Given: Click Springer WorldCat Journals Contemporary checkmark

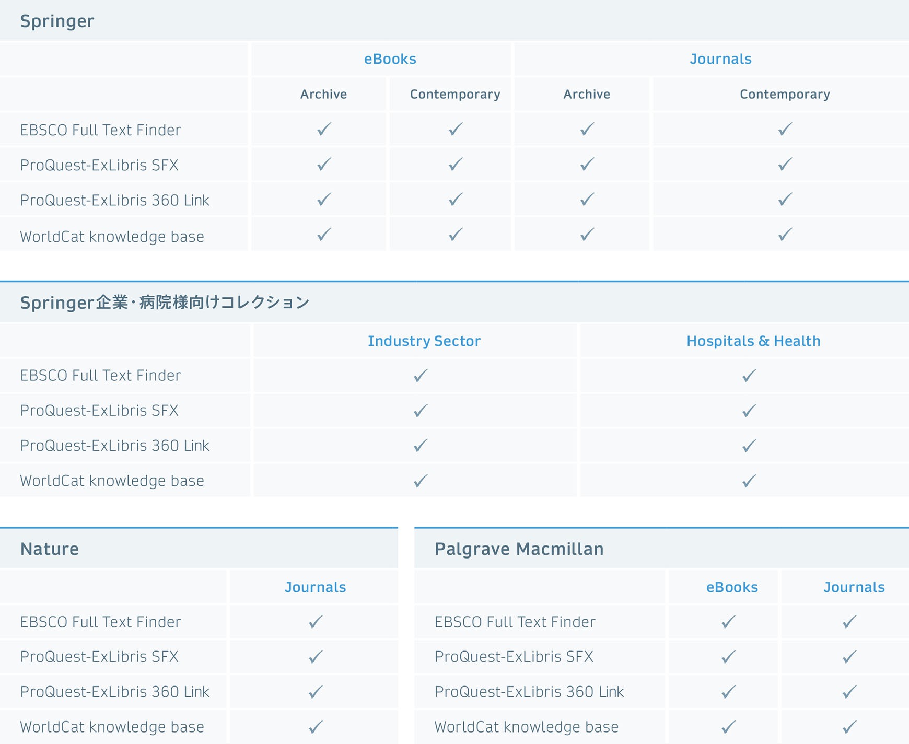Looking at the screenshot, I should [785, 235].
